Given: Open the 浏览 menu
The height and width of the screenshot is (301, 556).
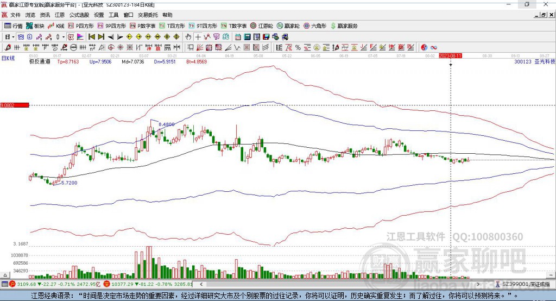Looking at the screenshot, I should (30, 15).
